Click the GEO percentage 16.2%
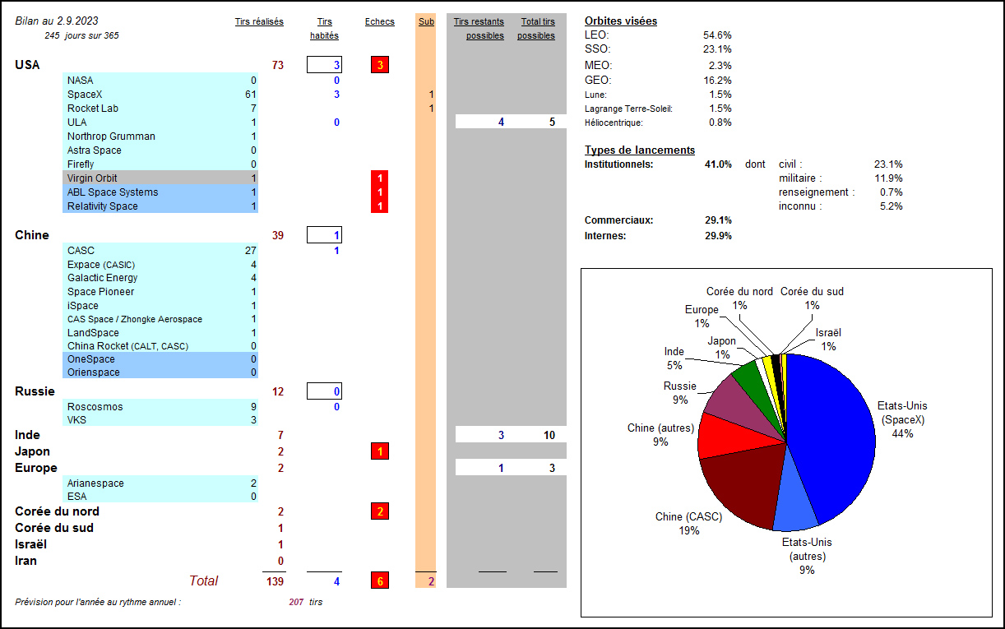 717,81
